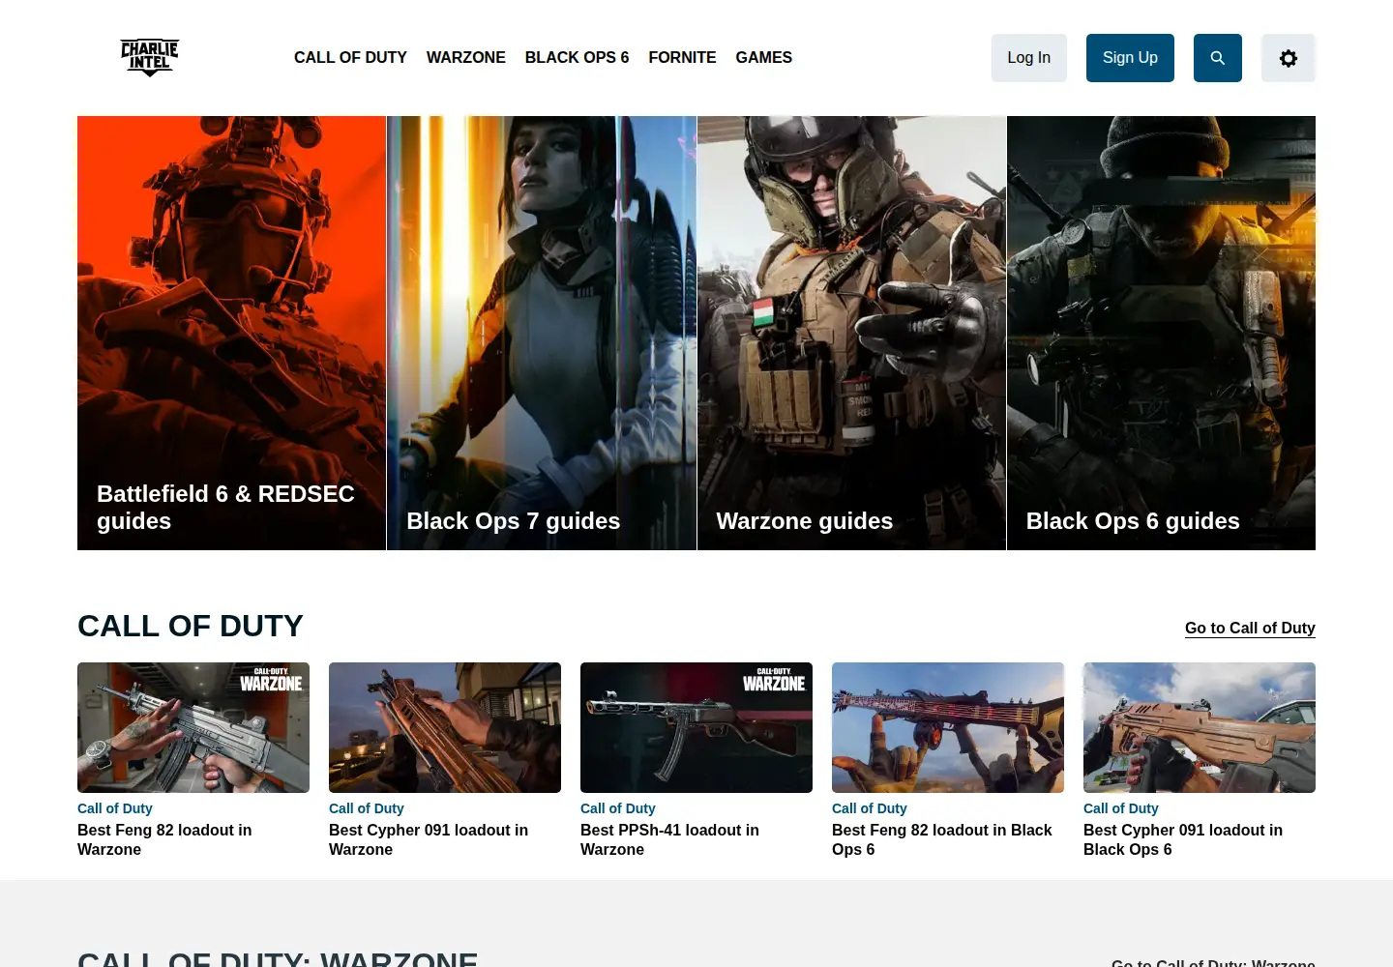The image size is (1393, 967).
Task: Select BLACK OPS 6 in the navigation
Action: (x=577, y=58)
